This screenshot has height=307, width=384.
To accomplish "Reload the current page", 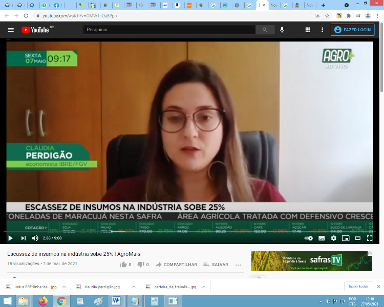I will point(26,16).
